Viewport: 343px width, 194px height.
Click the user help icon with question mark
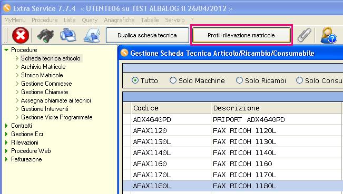pos(329,35)
